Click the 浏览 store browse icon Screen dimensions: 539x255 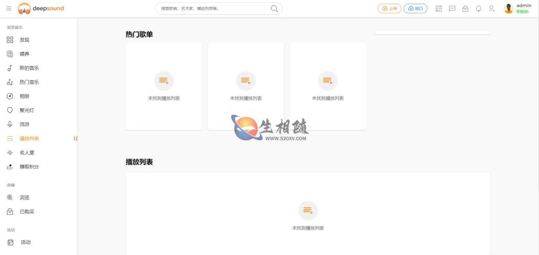pos(10,197)
